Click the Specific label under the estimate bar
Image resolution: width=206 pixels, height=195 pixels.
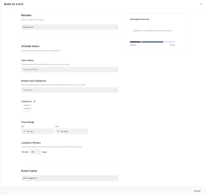[133, 45]
